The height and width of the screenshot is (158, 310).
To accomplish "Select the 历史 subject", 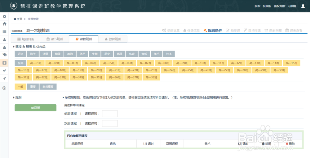I will 107,54.
